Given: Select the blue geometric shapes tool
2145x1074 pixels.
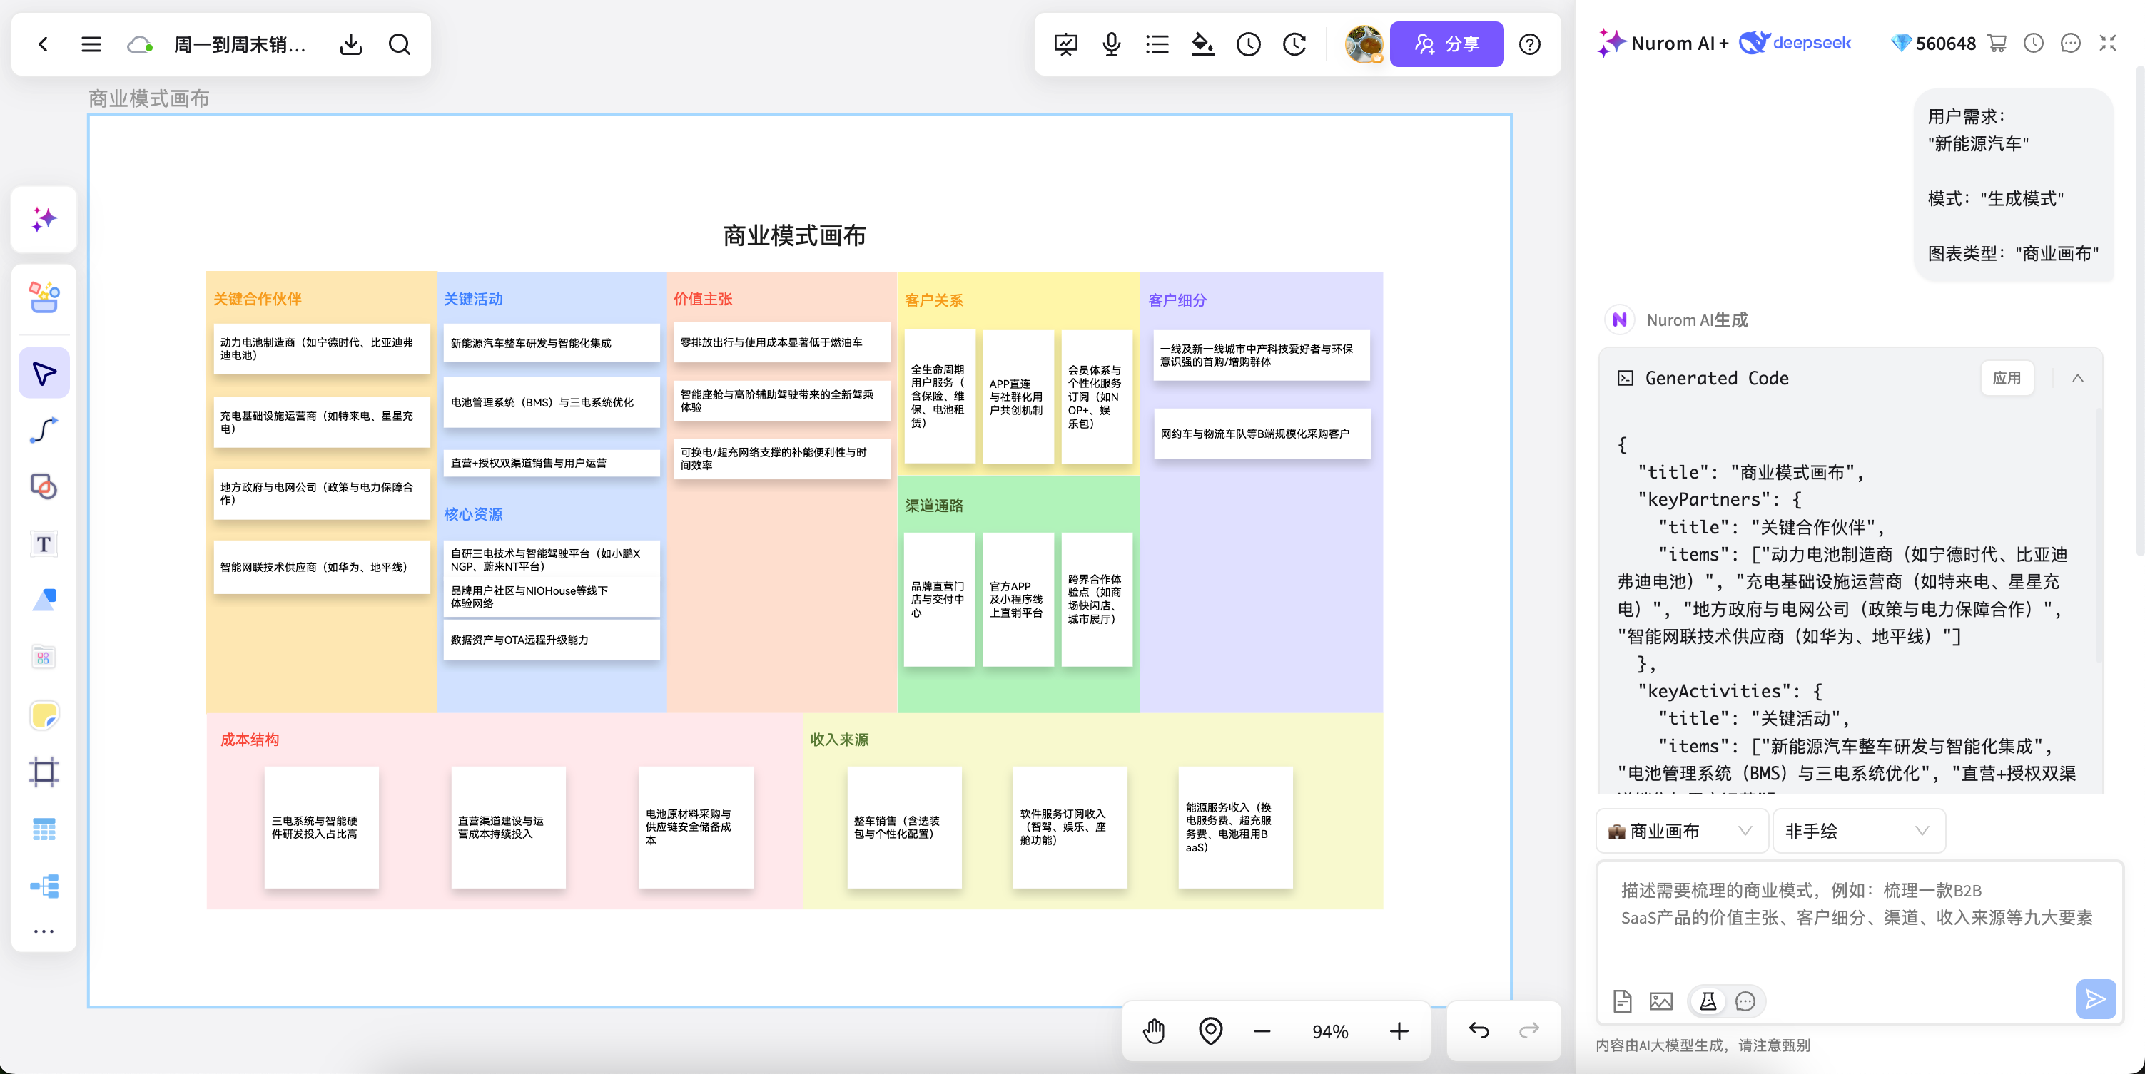Looking at the screenshot, I should pyautogui.click(x=44, y=600).
